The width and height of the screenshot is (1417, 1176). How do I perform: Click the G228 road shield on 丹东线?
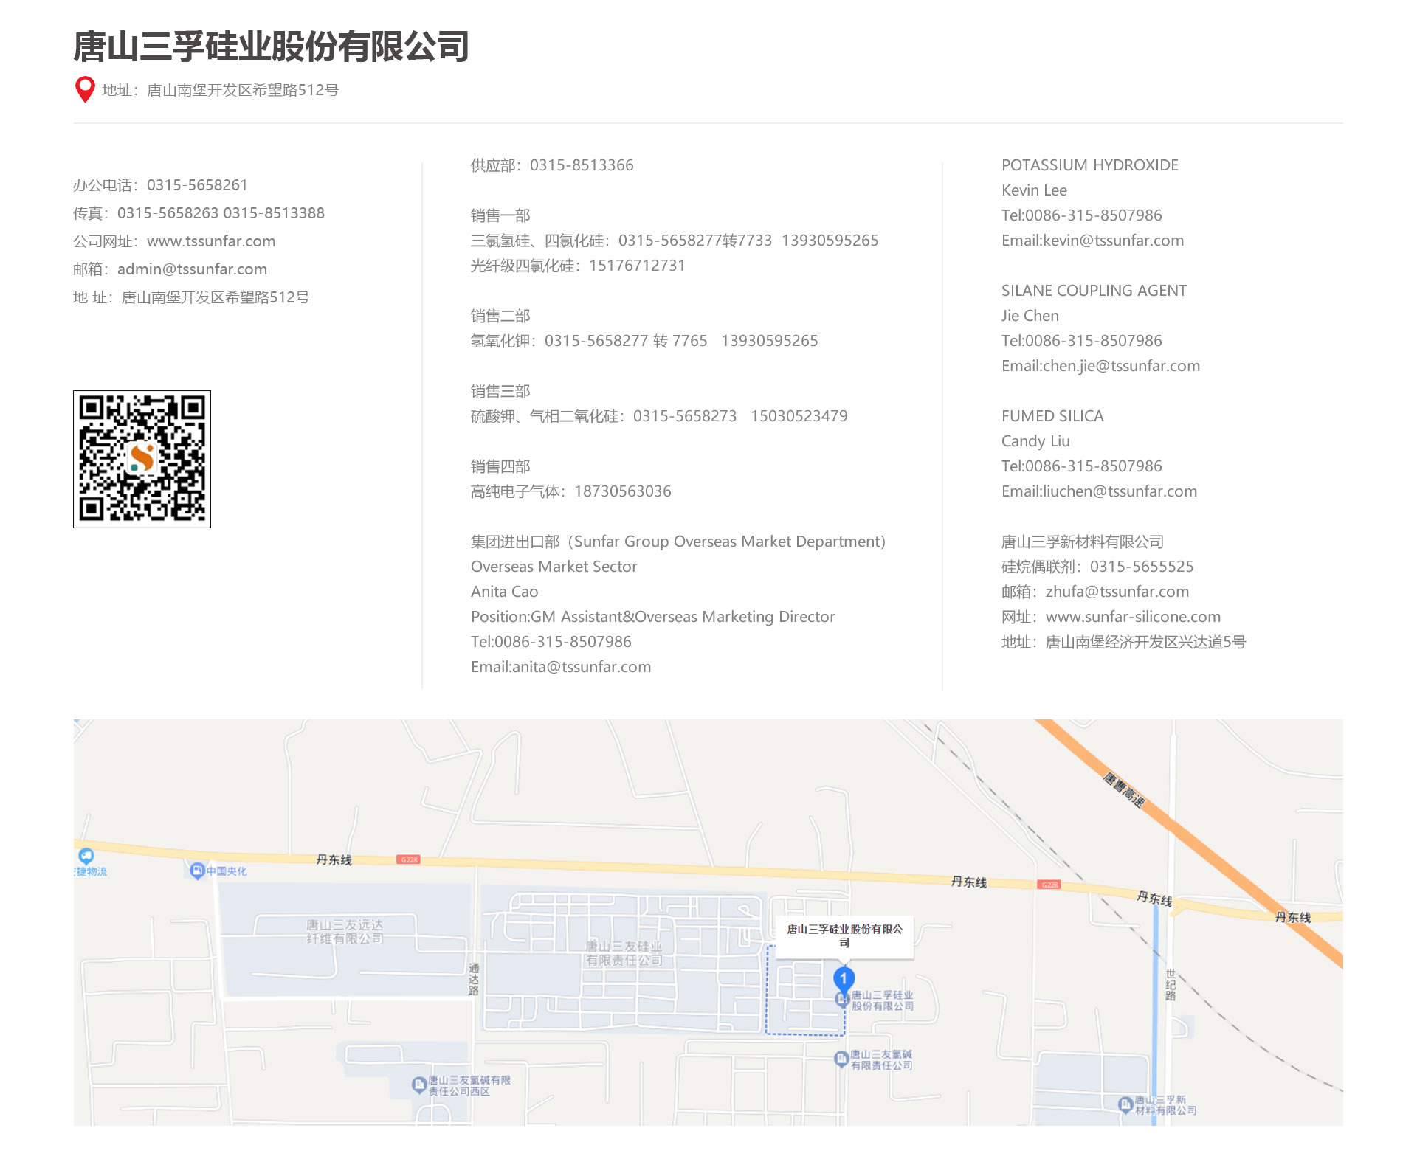tap(408, 859)
